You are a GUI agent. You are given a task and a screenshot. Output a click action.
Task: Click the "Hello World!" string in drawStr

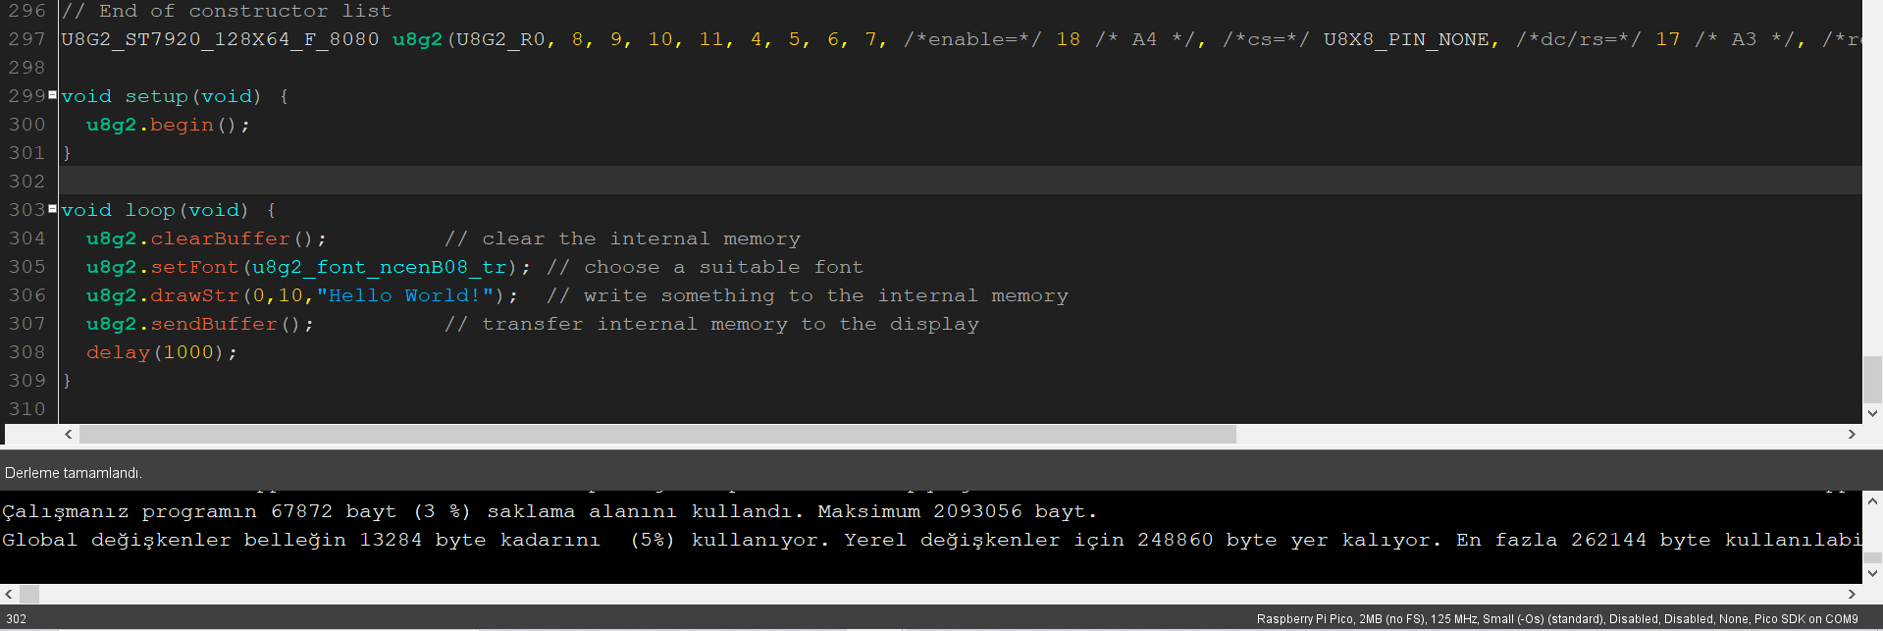pyautogui.click(x=404, y=295)
